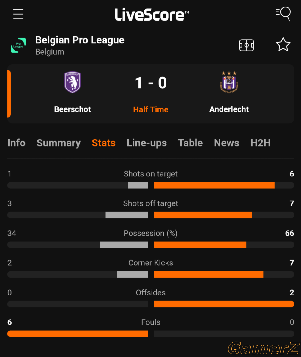301x357 pixels.
Task: Open Anderlecht team crest
Action: (x=229, y=82)
